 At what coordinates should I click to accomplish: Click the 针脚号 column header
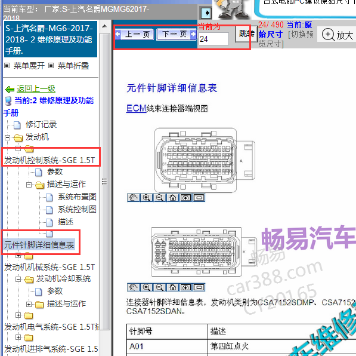pos(167,332)
